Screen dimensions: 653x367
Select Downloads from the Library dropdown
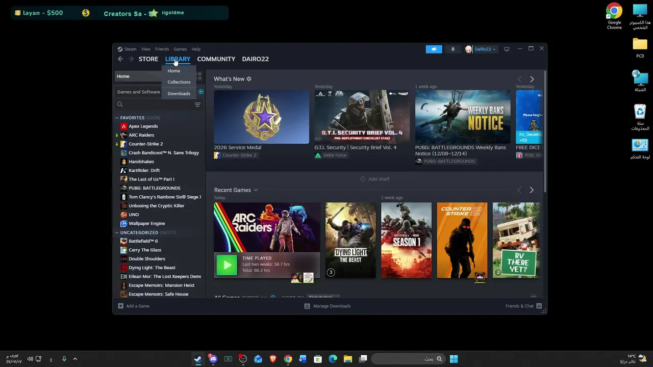click(x=179, y=93)
